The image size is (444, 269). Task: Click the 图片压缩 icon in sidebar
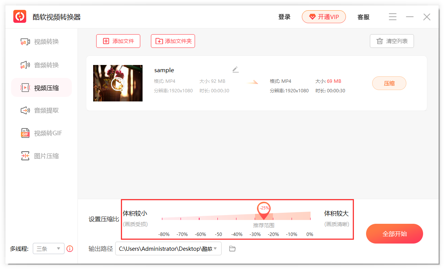pos(25,156)
